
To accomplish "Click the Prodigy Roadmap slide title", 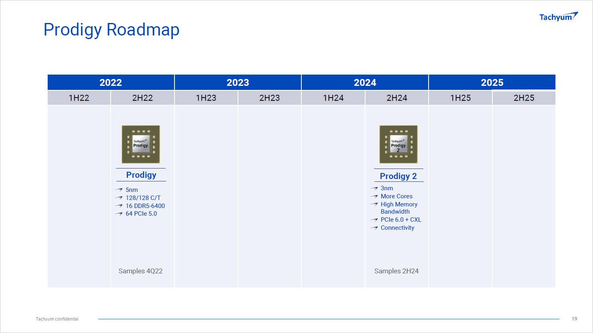I will (x=111, y=30).
